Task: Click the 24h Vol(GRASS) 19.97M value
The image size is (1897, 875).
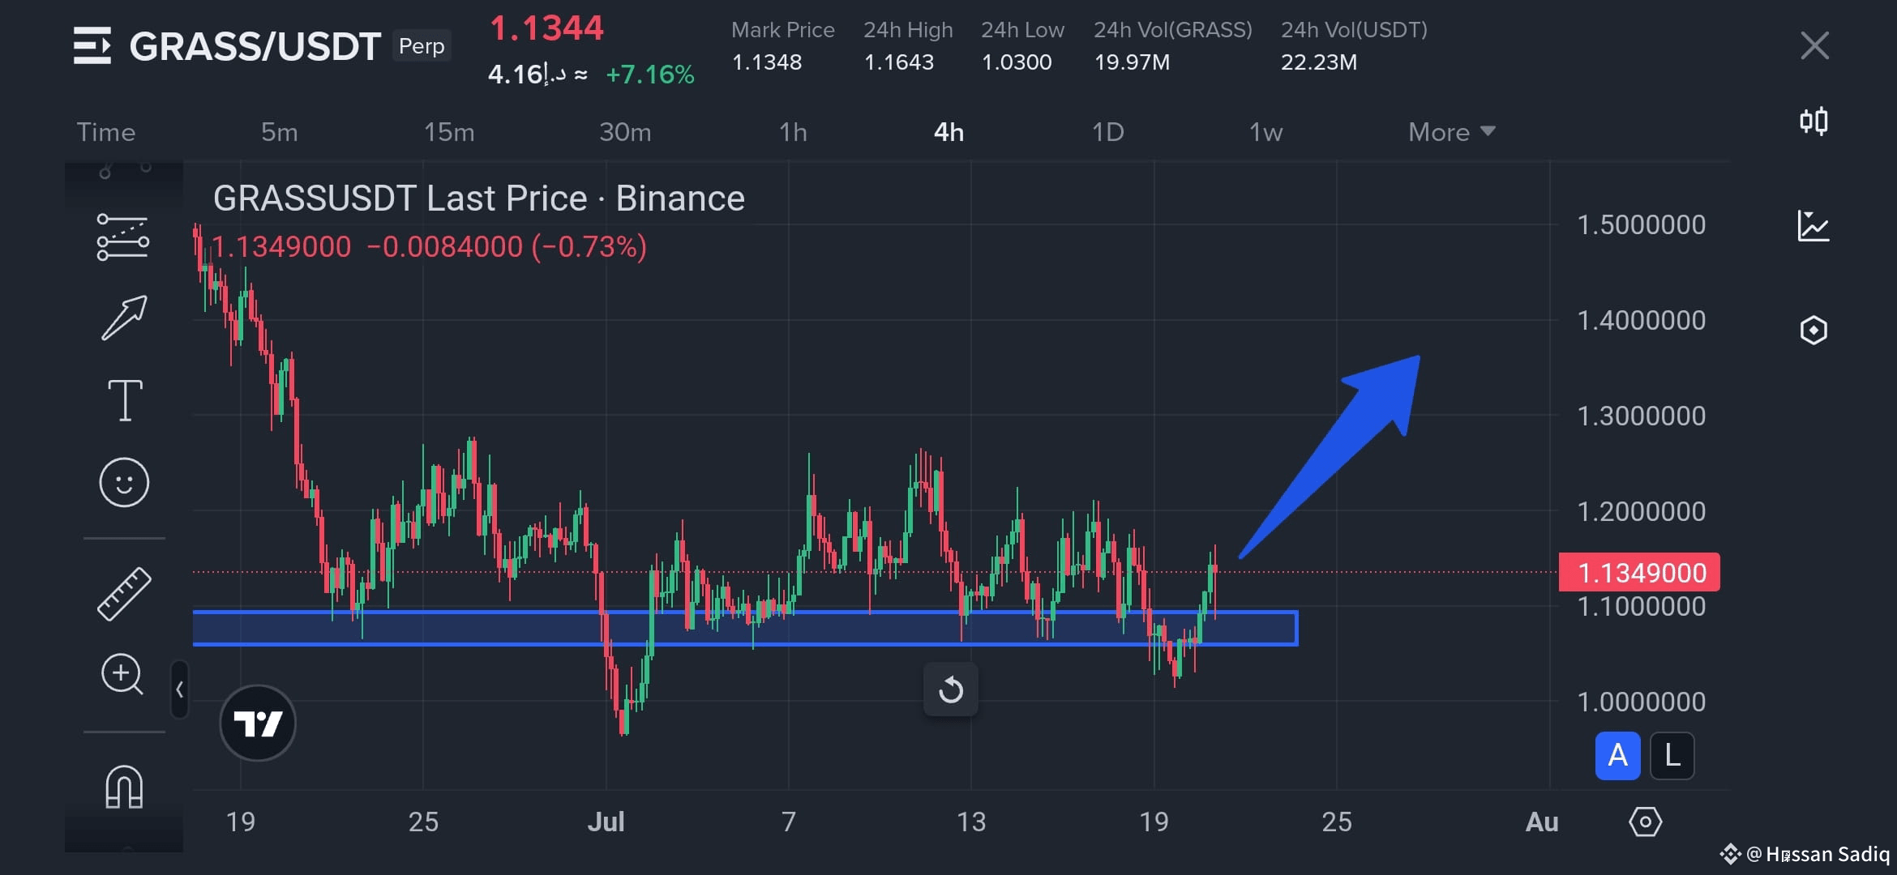Action: click(x=1132, y=62)
